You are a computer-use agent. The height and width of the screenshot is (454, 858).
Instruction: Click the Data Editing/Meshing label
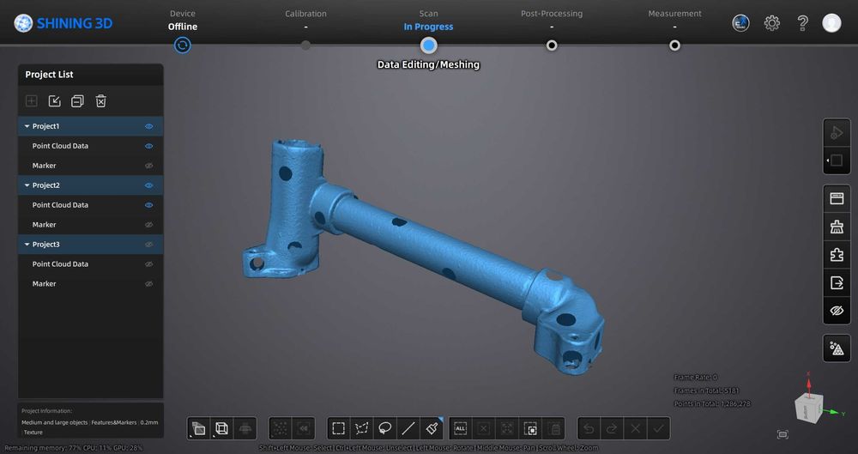[x=428, y=64]
